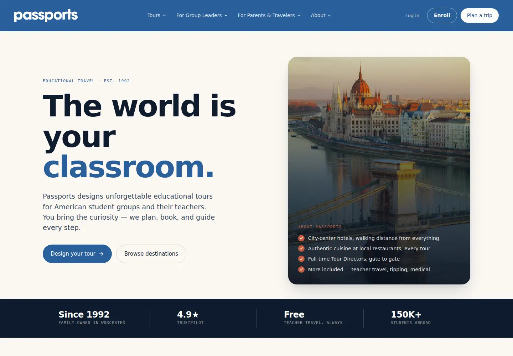Click the 'Free' stat heading
513x356 pixels.
tap(294, 314)
